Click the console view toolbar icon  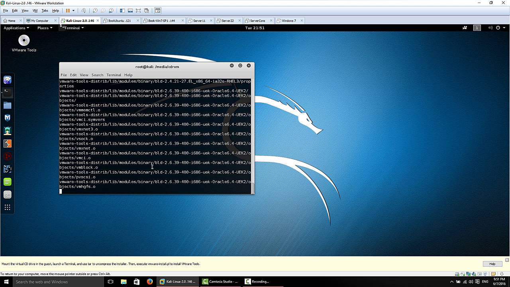[x=158, y=10]
